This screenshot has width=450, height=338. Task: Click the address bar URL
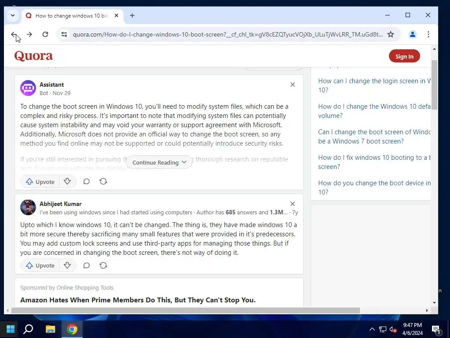(x=228, y=34)
